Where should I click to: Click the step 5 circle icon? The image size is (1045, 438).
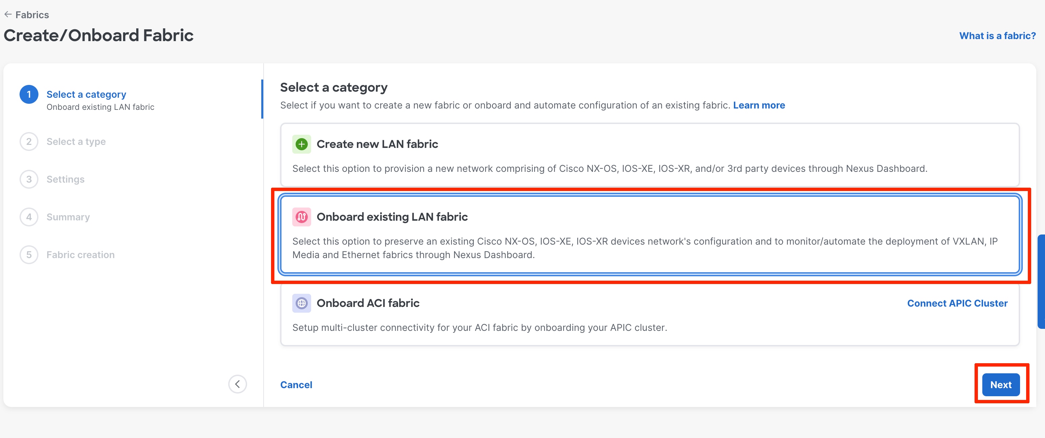(x=29, y=255)
